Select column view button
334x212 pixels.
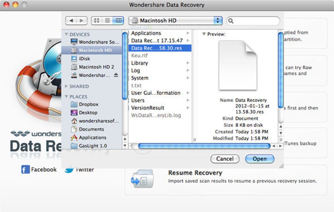(119, 20)
